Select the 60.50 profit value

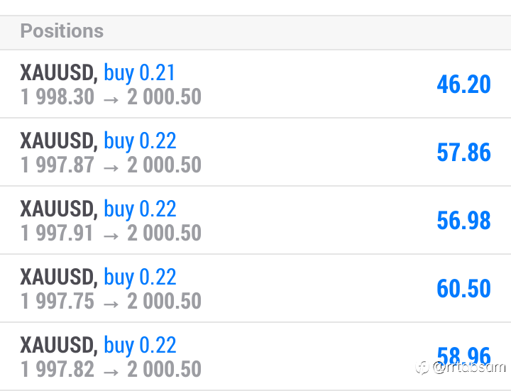(463, 288)
